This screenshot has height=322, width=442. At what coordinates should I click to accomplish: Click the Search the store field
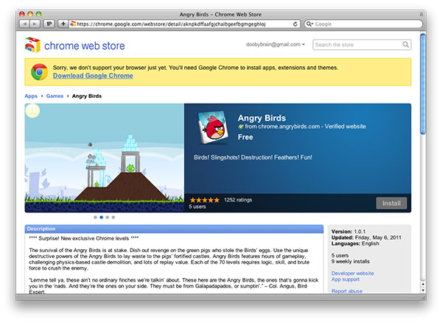click(362, 45)
